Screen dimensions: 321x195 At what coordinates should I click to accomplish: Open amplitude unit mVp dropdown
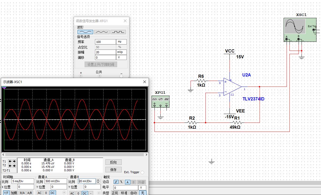coord(121,52)
